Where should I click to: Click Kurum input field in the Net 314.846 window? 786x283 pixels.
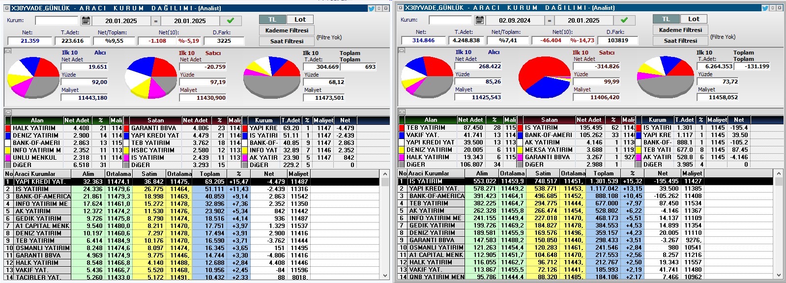pos(450,20)
